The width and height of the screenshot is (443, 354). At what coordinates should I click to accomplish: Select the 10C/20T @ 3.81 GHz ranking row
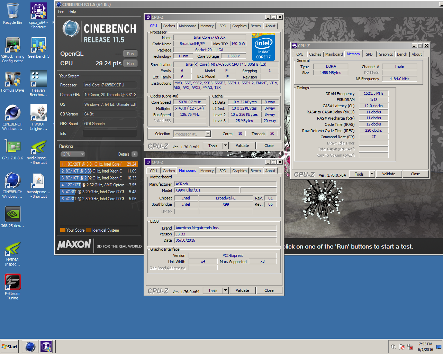point(99,164)
